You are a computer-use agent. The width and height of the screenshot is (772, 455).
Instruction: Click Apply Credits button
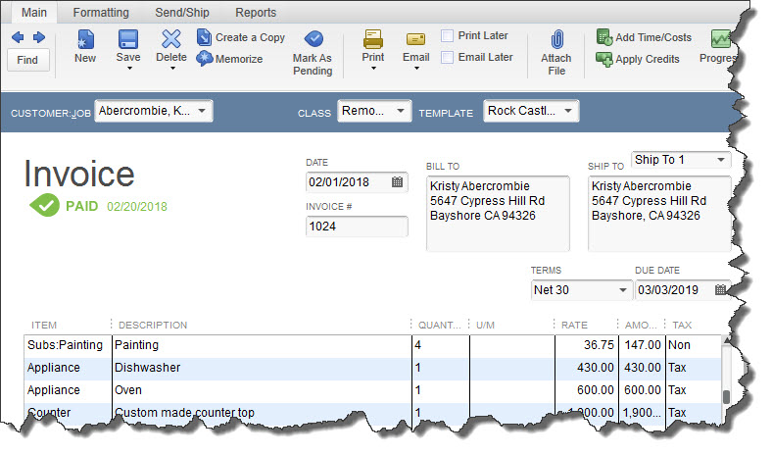(638, 59)
